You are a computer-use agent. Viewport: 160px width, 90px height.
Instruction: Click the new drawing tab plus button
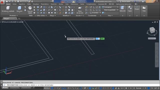19,18
